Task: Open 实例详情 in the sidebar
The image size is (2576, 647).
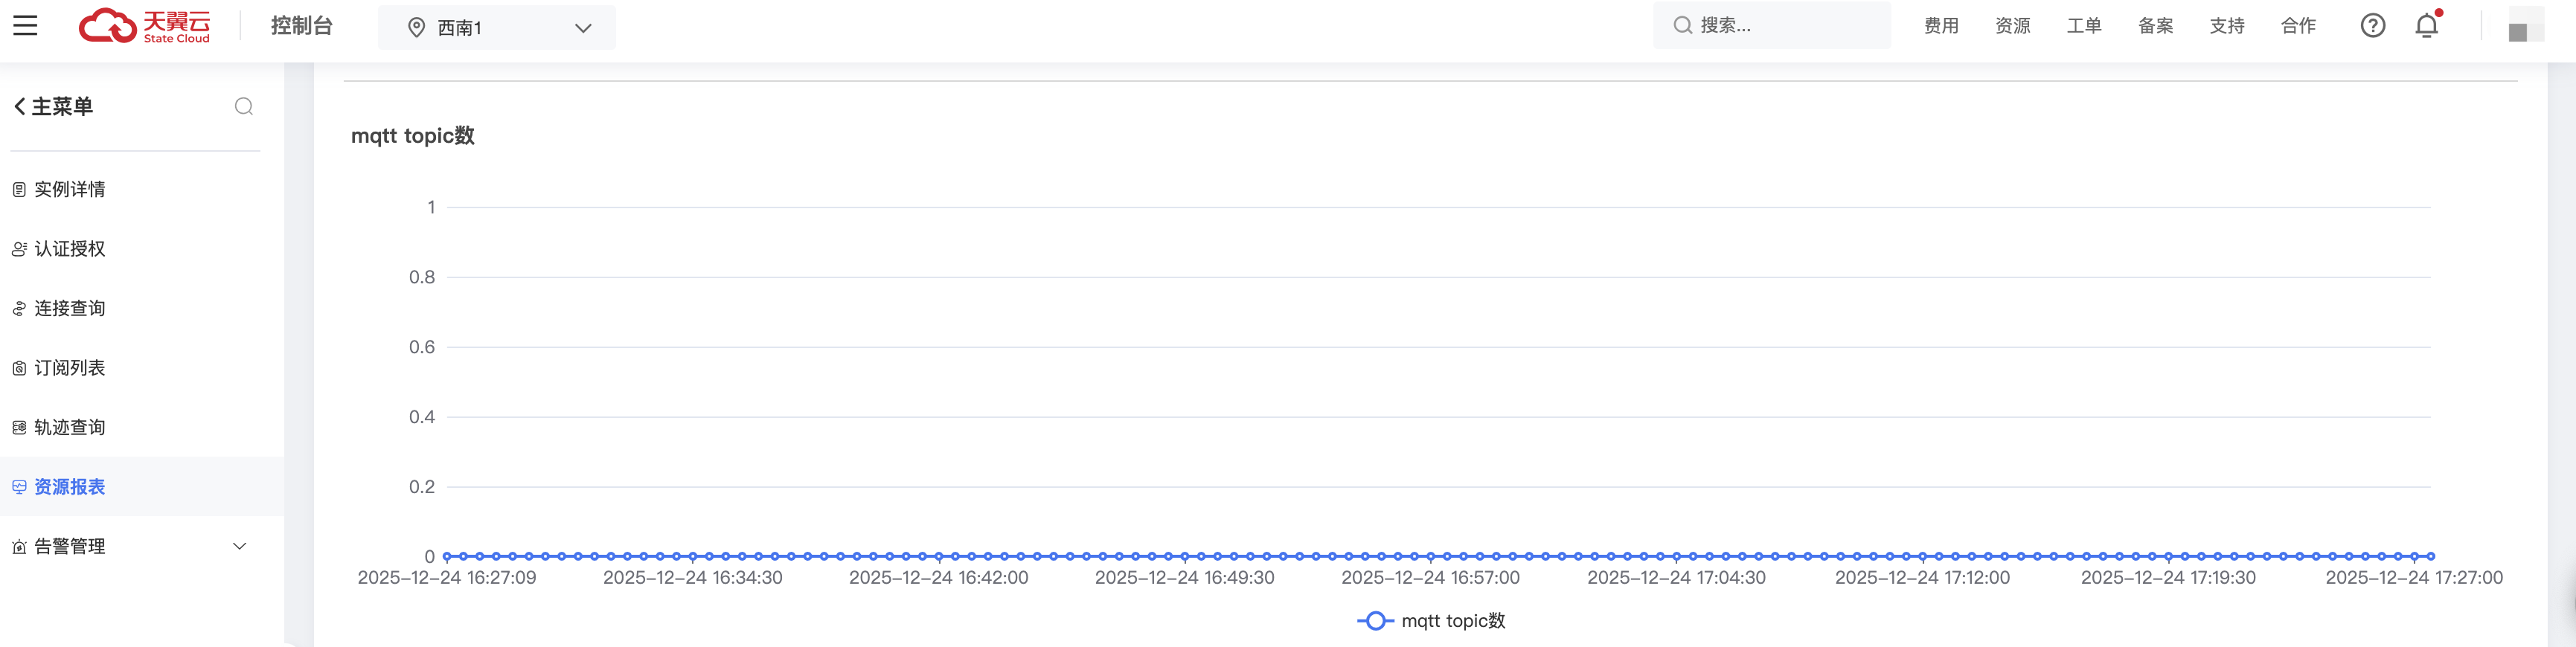Action: click(69, 190)
